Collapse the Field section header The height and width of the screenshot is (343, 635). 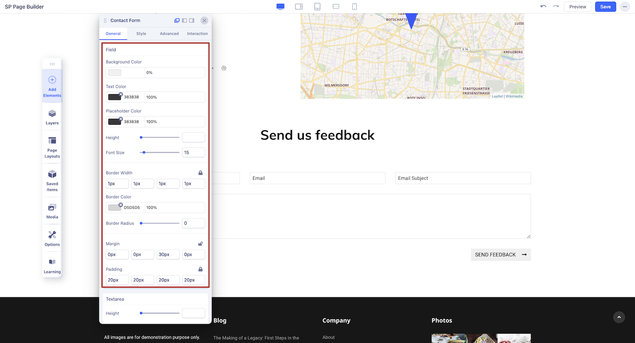click(155, 49)
